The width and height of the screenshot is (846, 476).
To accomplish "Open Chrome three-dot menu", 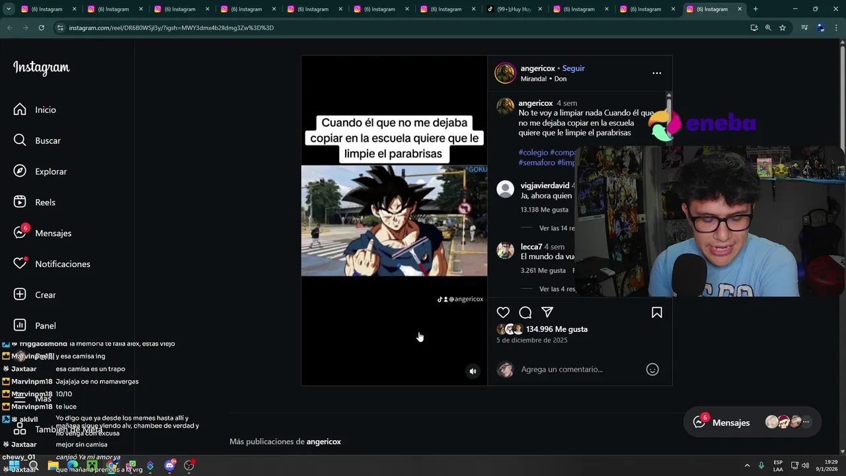I will coord(836,28).
